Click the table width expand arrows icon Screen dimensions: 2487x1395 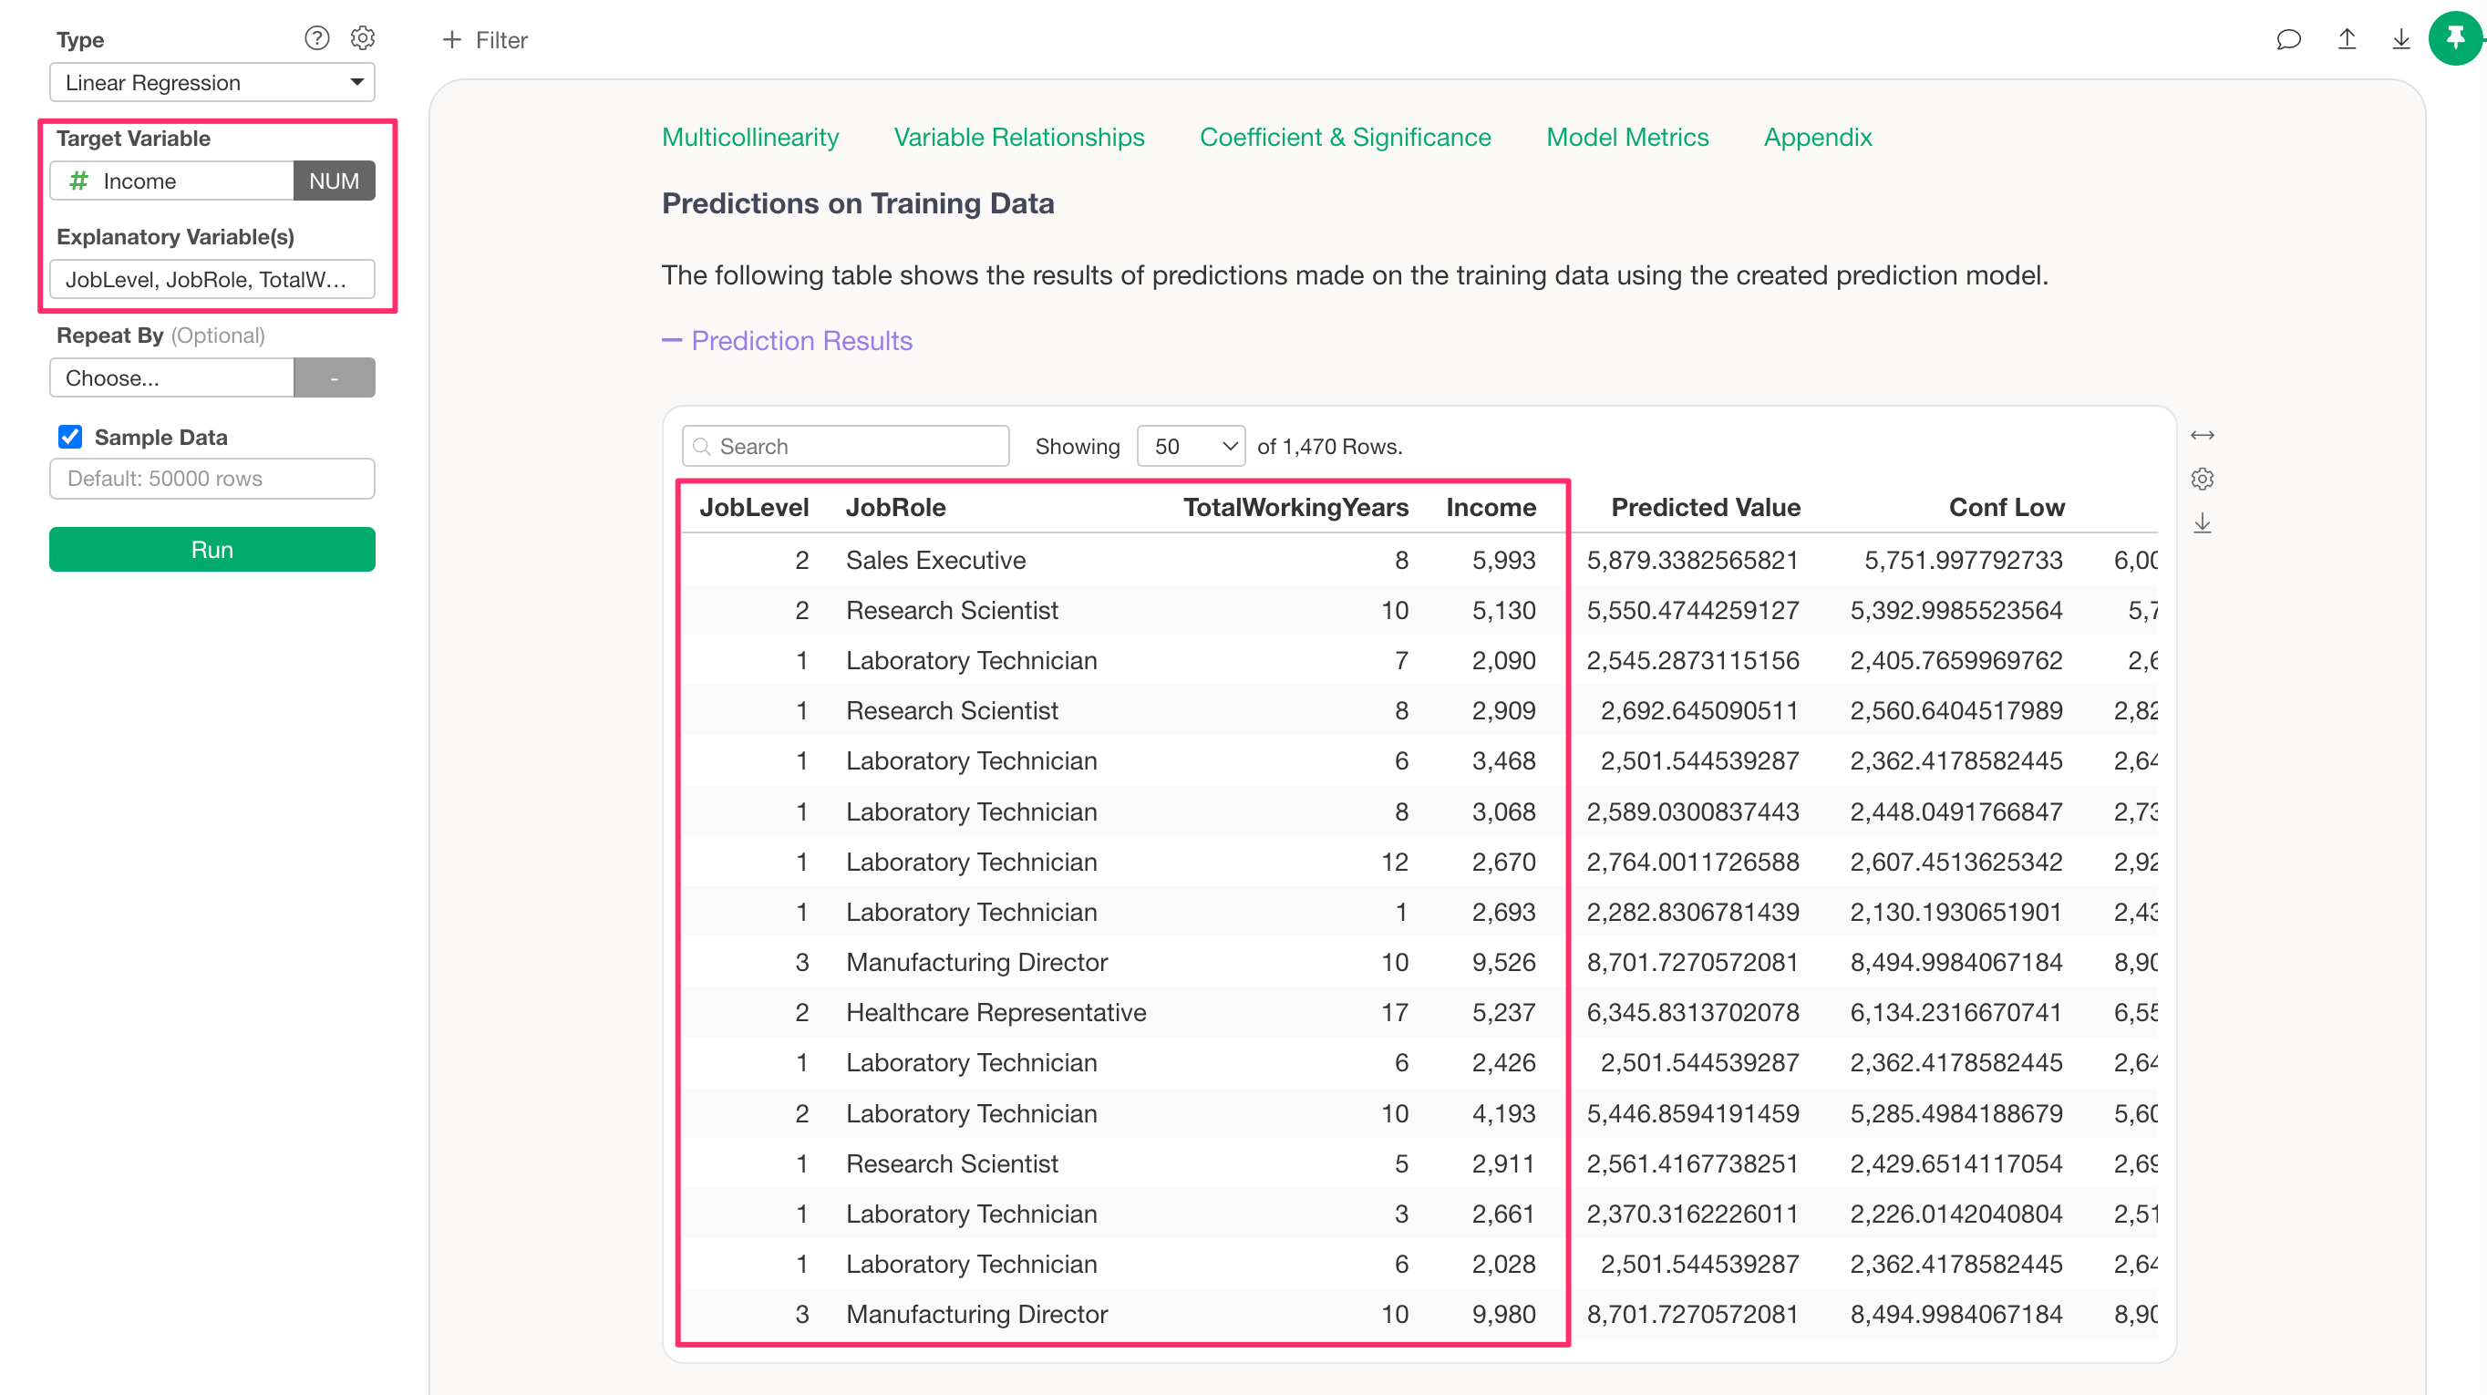[2203, 436]
